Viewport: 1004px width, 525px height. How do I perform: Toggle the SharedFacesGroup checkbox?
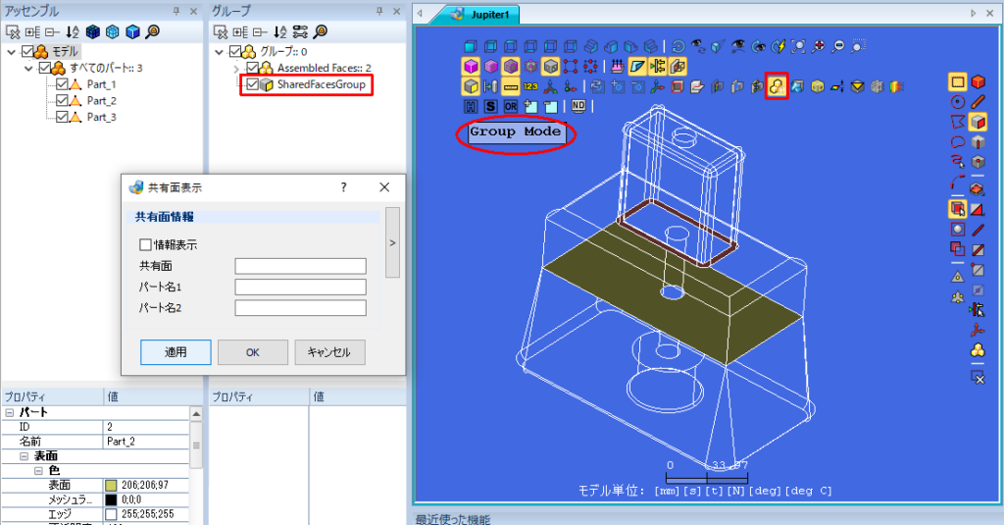tap(252, 84)
